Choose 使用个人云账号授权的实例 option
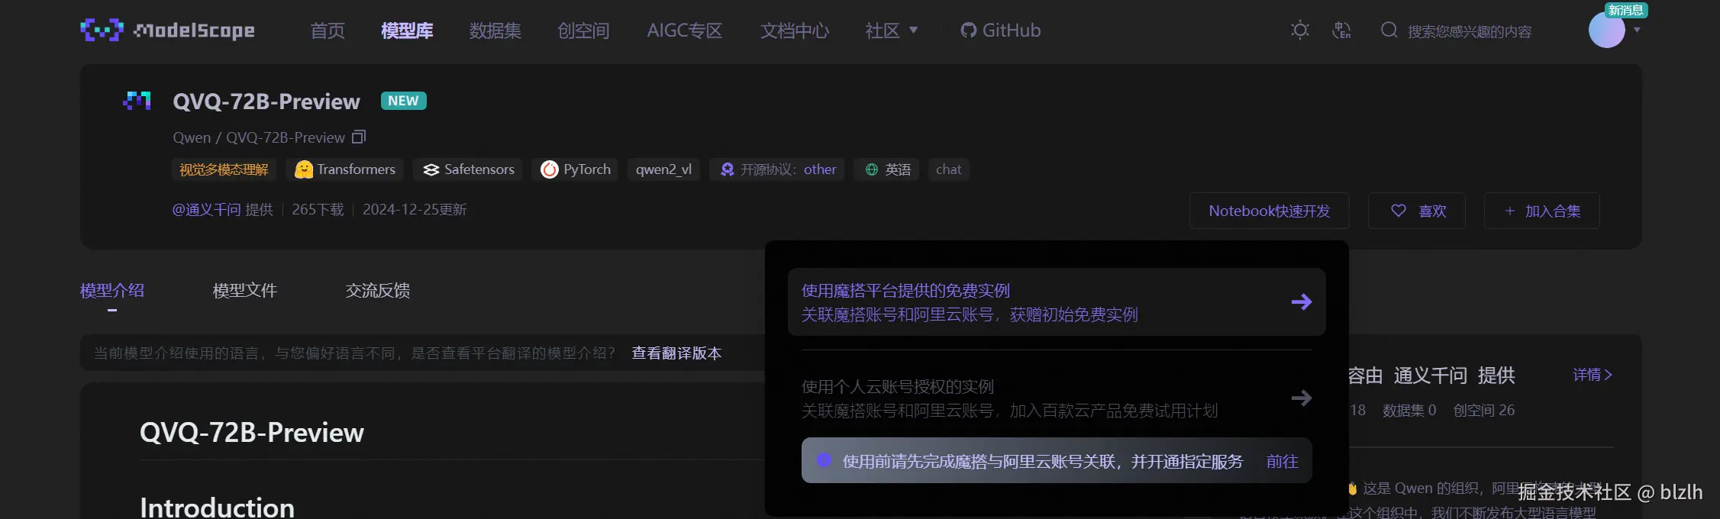 1057,398
